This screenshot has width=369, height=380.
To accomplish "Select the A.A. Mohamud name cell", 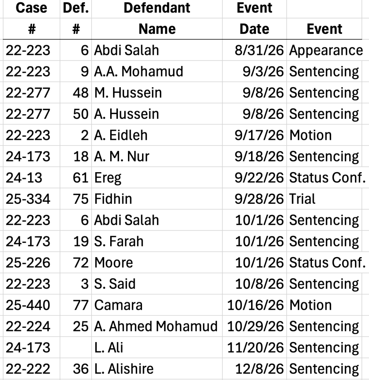I will click(157, 71).
